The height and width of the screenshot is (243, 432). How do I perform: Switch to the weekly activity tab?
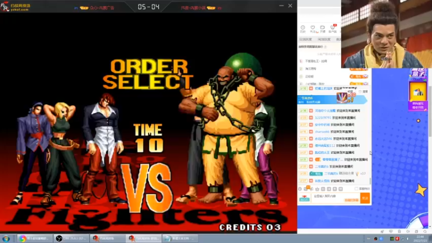coord(324,39)
